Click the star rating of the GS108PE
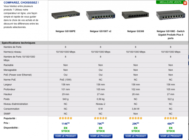Viewport: 189px width, 140px height. [x=66, y=119]
